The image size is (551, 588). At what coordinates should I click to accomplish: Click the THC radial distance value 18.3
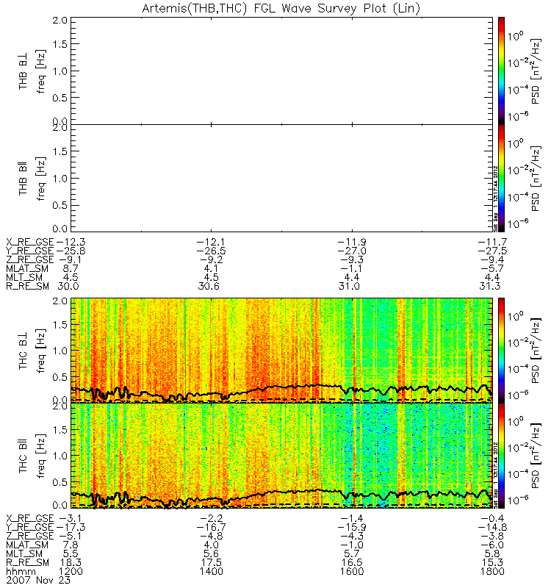pos(71,563)
